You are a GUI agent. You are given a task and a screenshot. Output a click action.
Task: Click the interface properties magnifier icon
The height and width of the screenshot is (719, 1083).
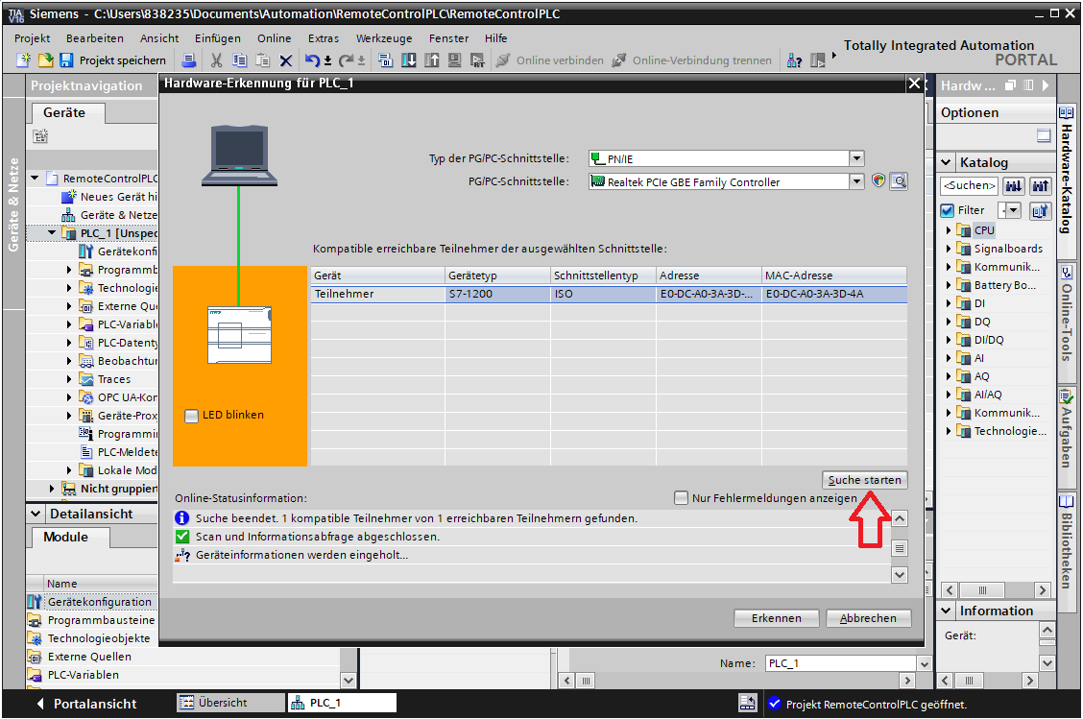click(x=899, y=181)
